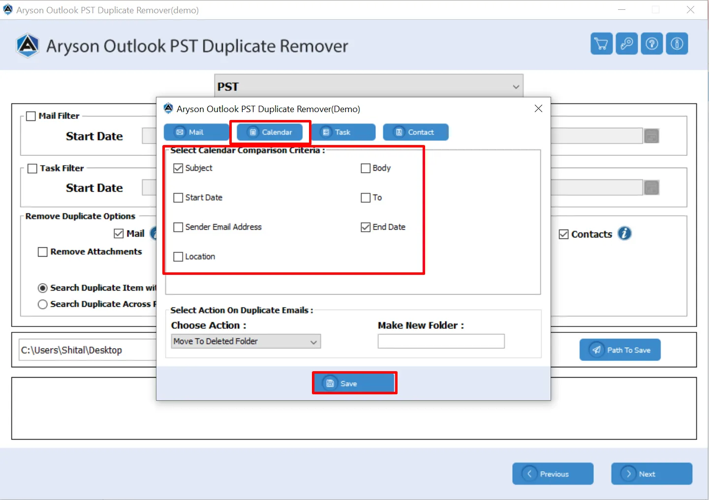Click the activation key icon
The height and width of the screenshot is (500, 709).
626,43
